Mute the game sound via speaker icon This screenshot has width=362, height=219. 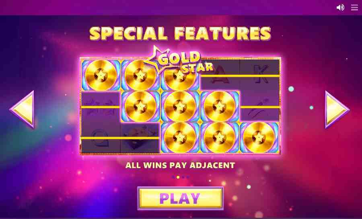point(340,8)
